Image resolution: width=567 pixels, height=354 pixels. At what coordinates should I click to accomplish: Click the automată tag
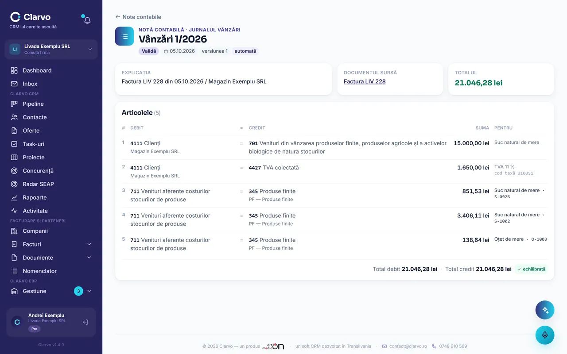click(x=245, y=51)
